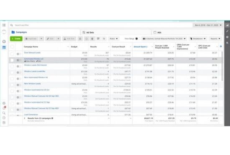The image size is (230, 155).
Task: Tick checkbox for Door Manual Leads row
Action: click(12, 54)
